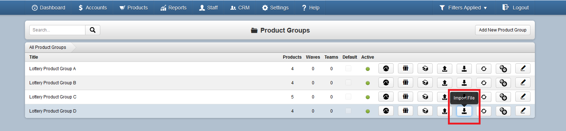Screen dimensions: 566x131
Task: Click Add New Product Group button
Action: (503, 30)
